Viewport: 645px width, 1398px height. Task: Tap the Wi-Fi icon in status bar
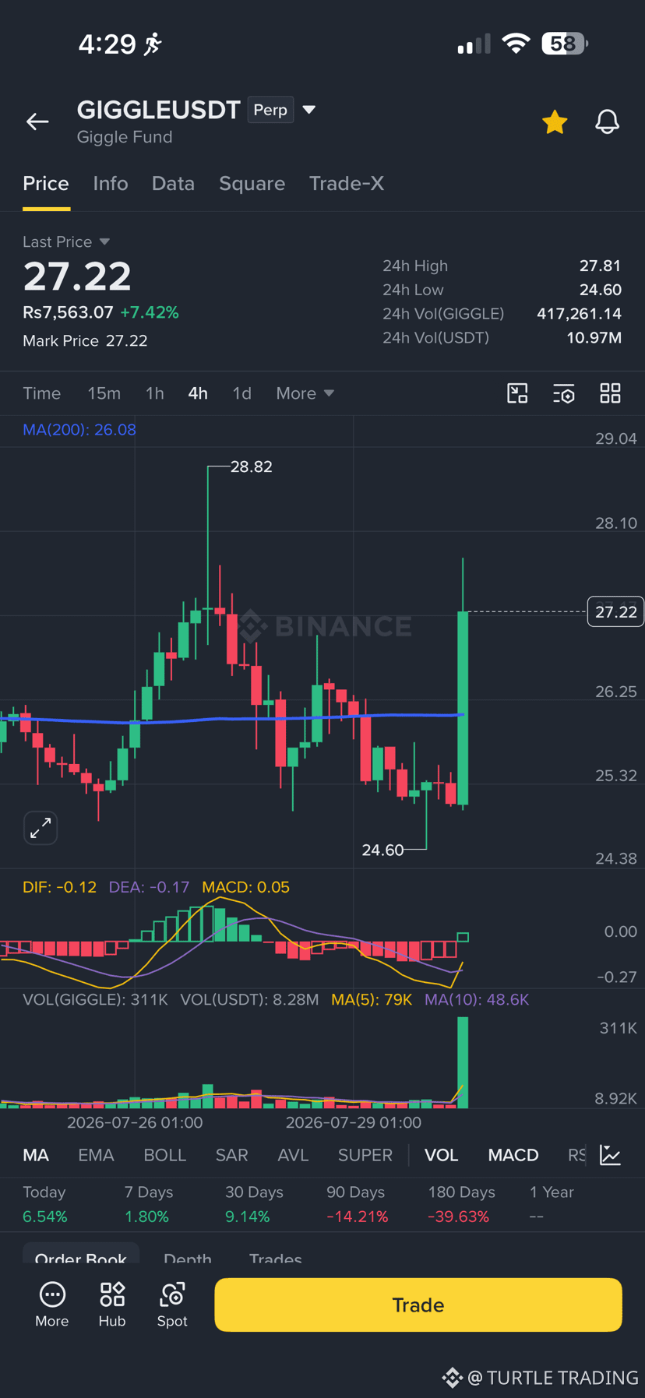[515, 44]
